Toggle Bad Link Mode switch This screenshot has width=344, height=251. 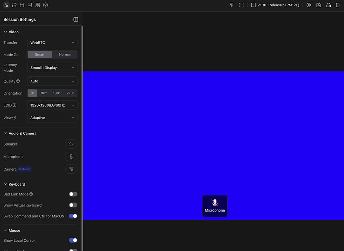[x=73, y=194]
